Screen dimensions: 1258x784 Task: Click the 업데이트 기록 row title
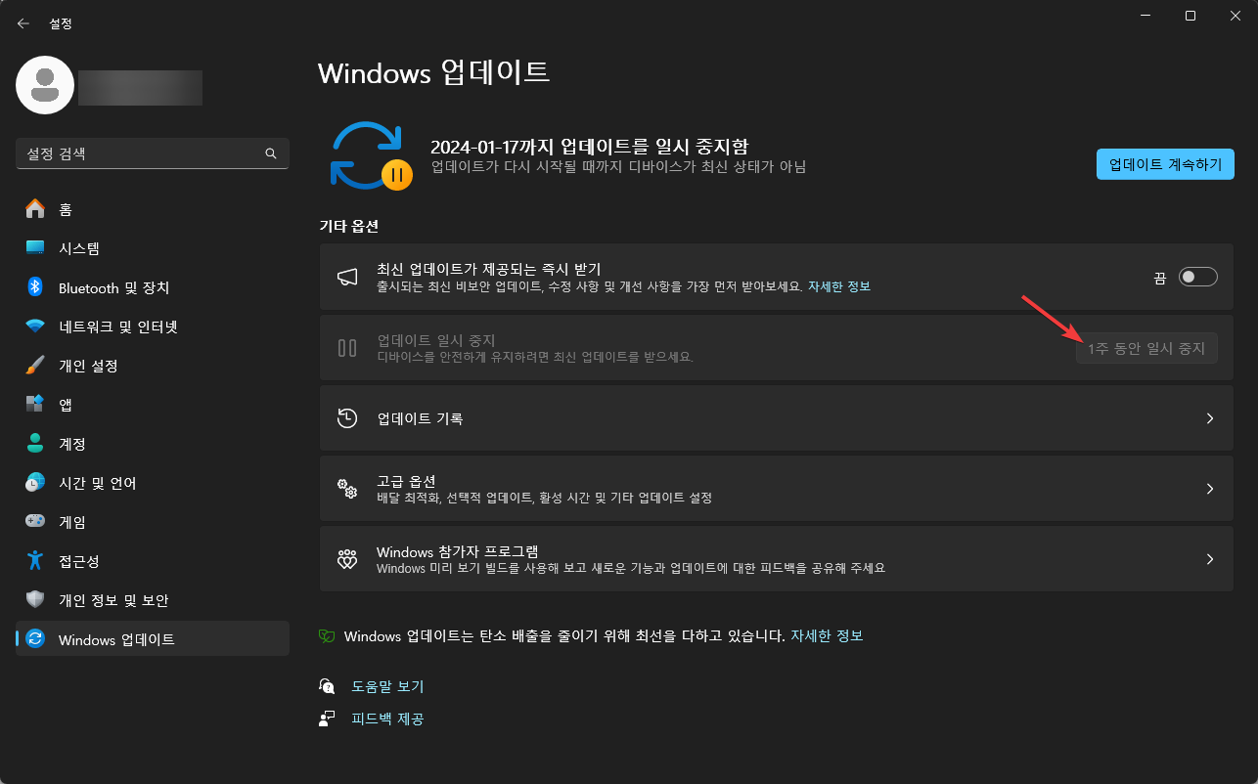pos(420,418)
